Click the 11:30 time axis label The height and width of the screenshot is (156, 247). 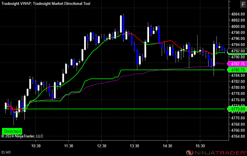69,146
